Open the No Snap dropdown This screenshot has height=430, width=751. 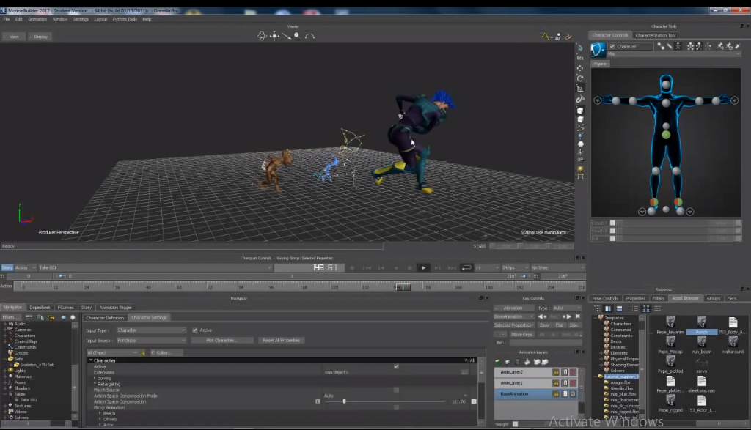coord(557,267)
